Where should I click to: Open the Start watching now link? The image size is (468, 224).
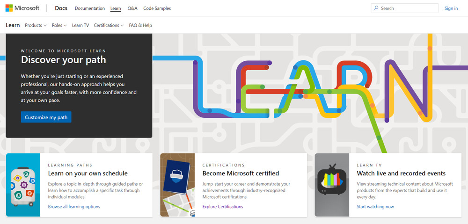[375, 206]
